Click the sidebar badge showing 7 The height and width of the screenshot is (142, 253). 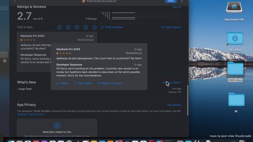[x=4, y=61]
